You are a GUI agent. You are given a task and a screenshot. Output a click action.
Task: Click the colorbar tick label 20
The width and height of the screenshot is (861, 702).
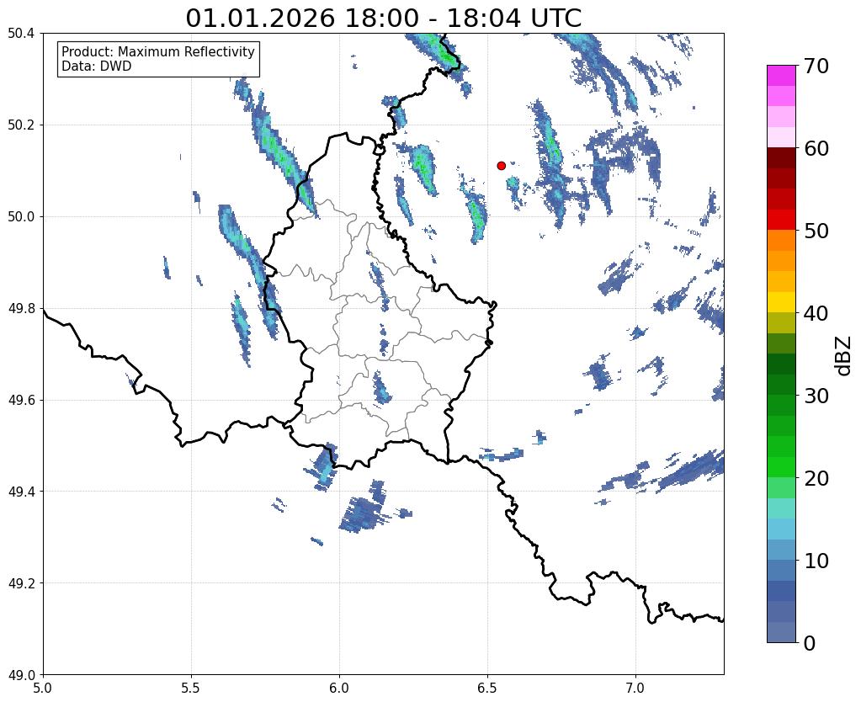point(816,477)
